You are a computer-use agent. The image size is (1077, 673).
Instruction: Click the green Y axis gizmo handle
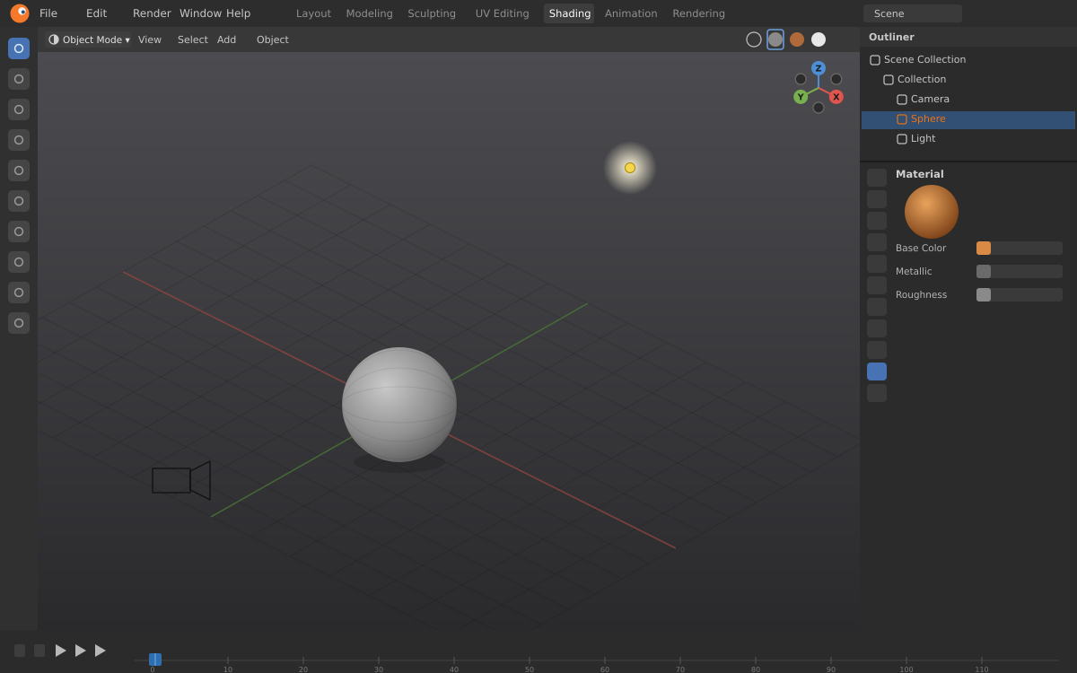tap(801, 97)
